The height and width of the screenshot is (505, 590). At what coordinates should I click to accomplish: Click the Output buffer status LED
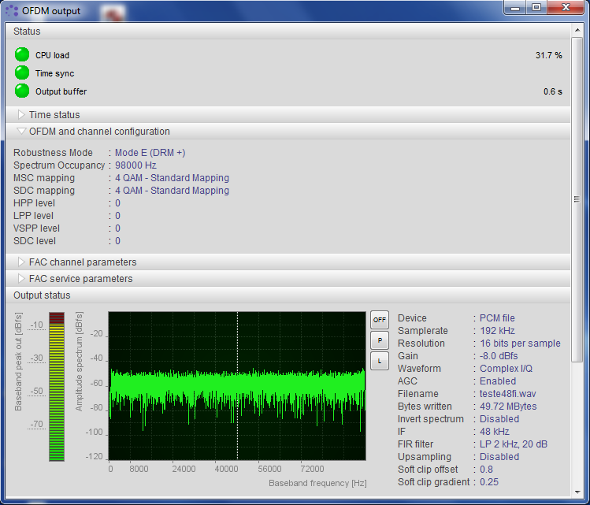tap(22, 91)
